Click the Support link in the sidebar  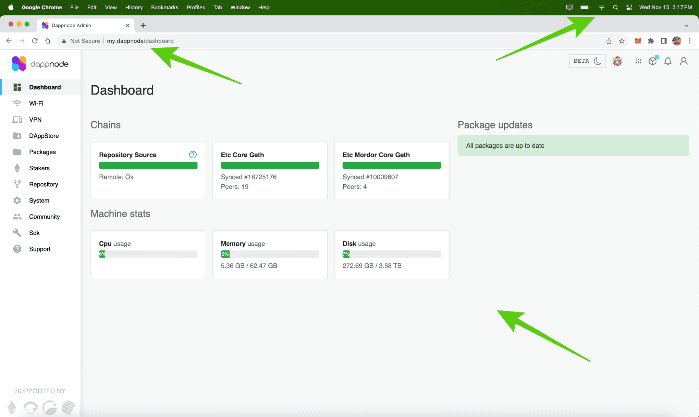(39, 249)
